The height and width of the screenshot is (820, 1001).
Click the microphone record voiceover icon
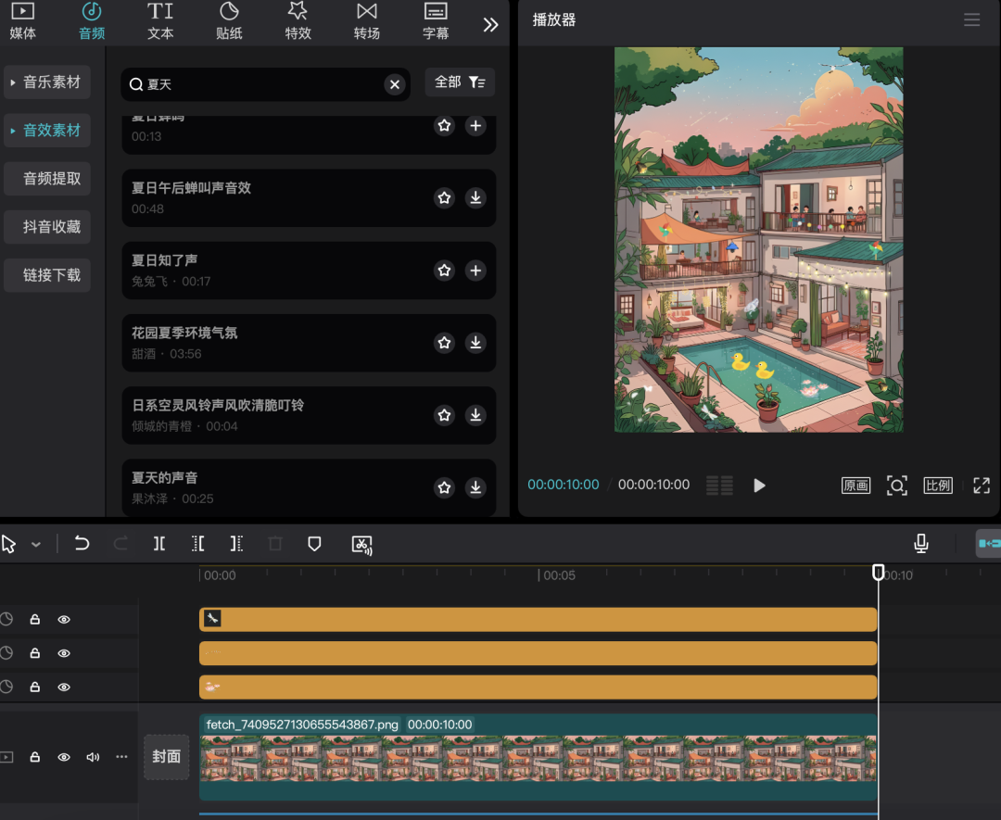coord(920,544)
